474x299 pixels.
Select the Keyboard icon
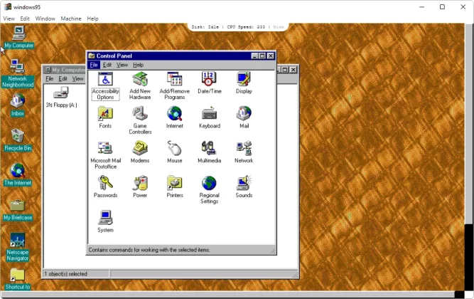(209, 114)
